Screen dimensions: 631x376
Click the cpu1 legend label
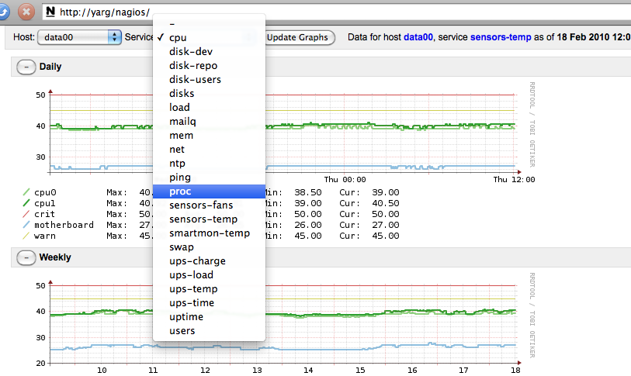(45, 203)
